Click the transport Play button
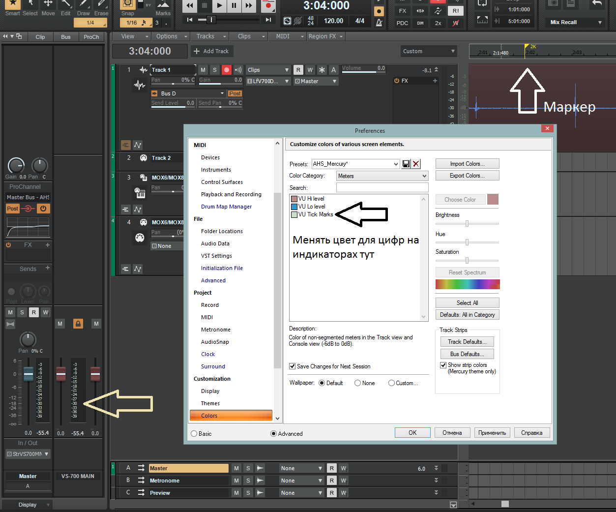 click(x=219, y=6)
